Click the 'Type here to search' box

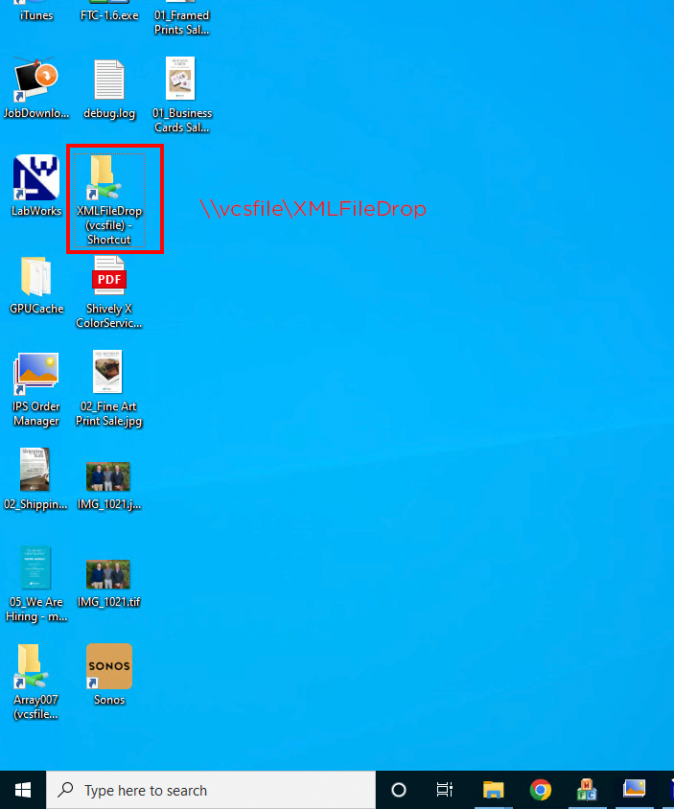coord(211,790)
